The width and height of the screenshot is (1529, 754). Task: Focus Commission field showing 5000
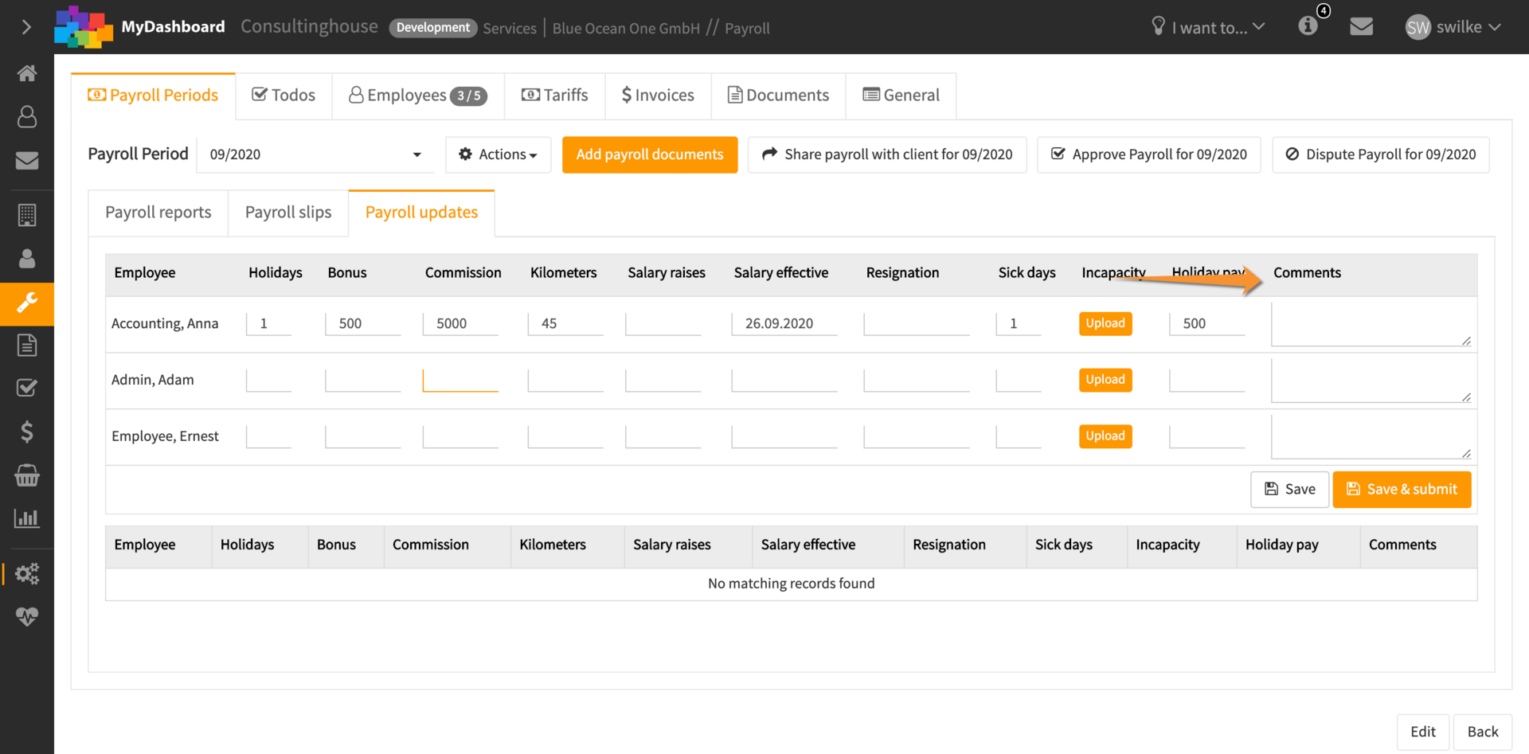460,323
